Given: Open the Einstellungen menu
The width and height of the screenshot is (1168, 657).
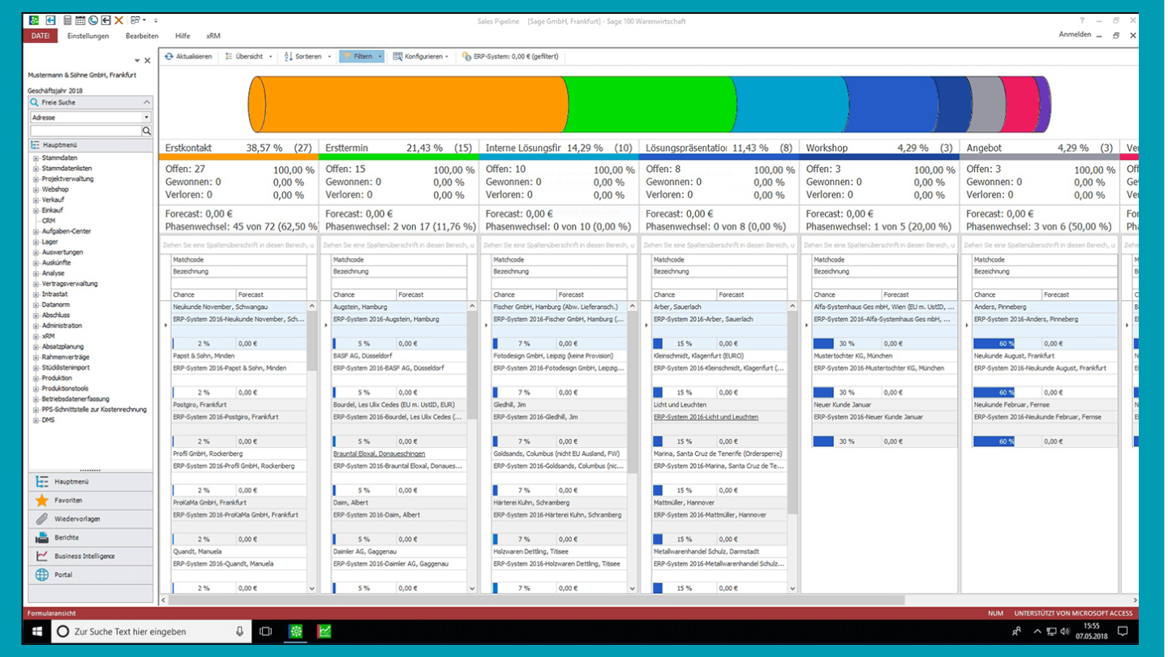Looking at the screenshot, I should click(88, 36).
